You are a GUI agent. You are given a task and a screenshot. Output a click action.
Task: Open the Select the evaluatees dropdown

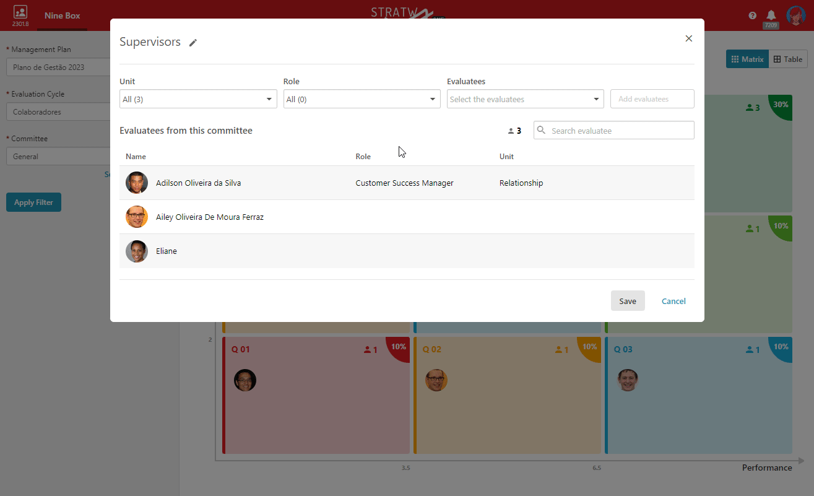click(x=525, y=99)
